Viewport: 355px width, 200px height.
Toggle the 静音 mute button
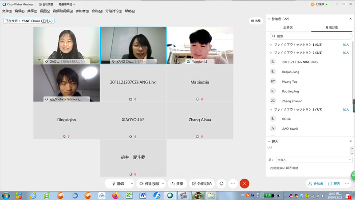click(x=118, y=183)
